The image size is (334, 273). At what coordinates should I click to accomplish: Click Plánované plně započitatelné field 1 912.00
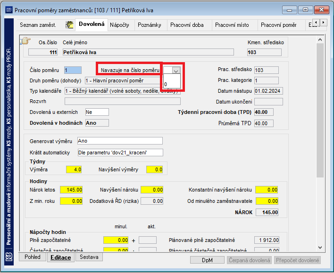pos(267,240)
